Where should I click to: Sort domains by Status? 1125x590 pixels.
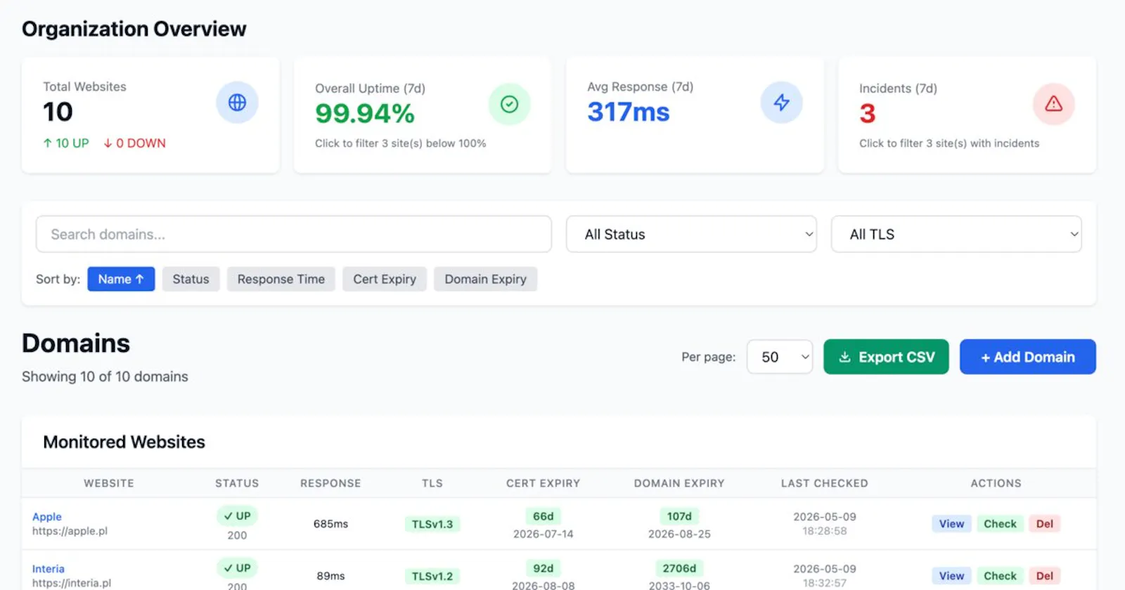191,279
